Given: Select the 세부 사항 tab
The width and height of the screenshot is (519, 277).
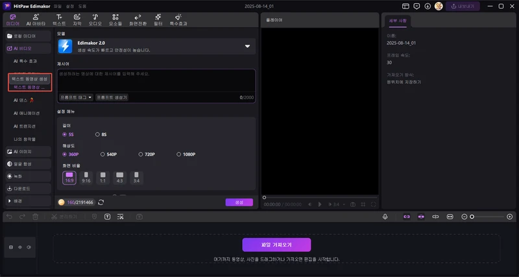Looking at the screenshot, I should (x=398, y=21).
